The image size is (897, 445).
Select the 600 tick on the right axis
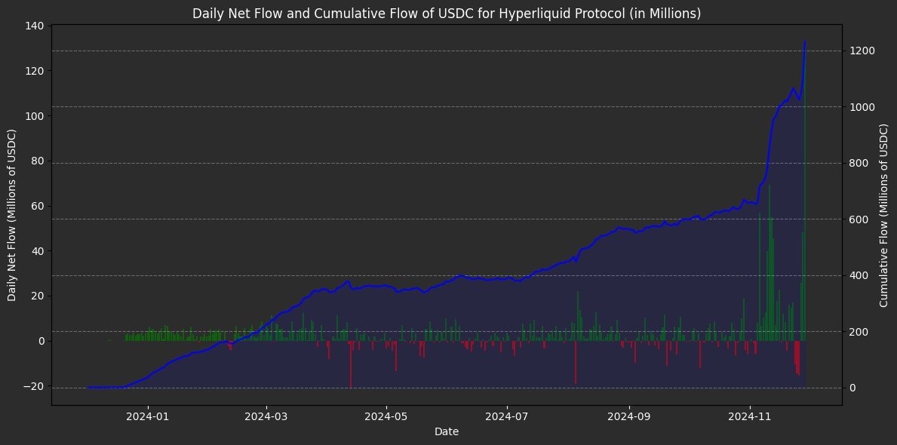click(x=858, y=219)
